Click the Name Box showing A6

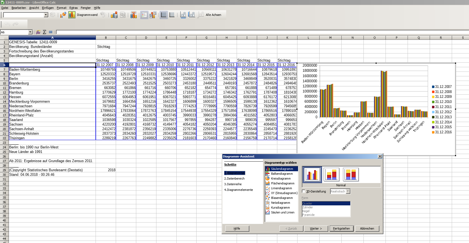[x=14, y=32]
